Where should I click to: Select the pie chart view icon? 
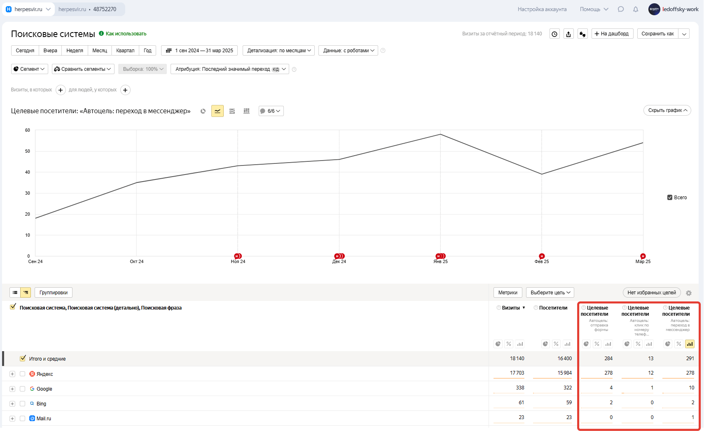point(203,111)
